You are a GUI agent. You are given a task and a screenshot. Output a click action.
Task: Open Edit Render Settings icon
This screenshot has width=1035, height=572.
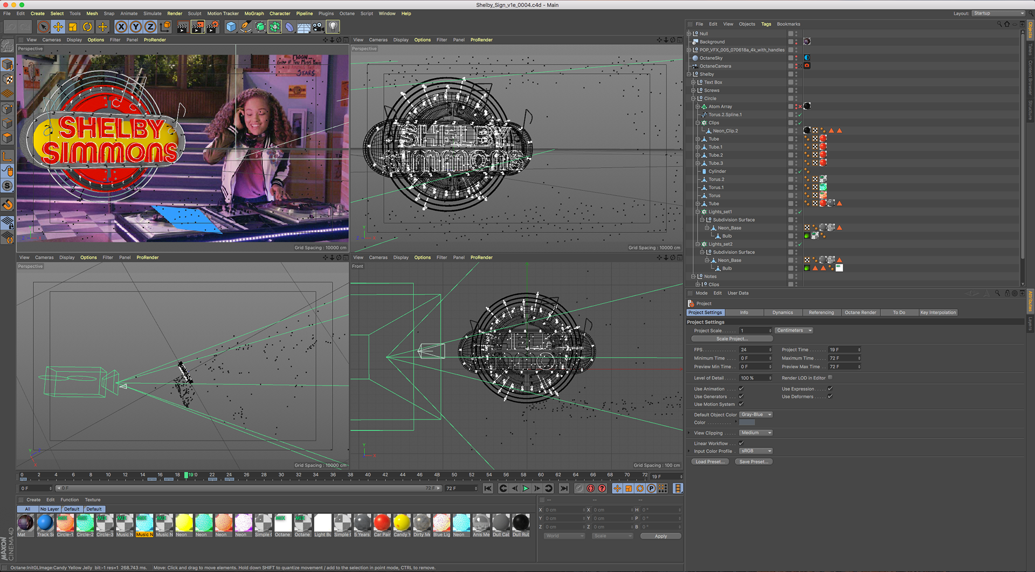click(212, 26)
